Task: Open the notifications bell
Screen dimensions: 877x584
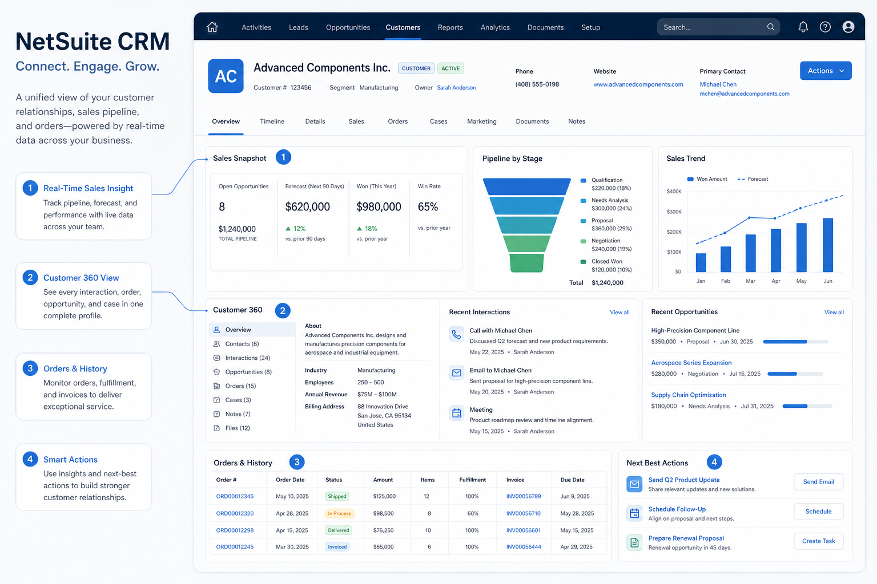Action: 803,27
